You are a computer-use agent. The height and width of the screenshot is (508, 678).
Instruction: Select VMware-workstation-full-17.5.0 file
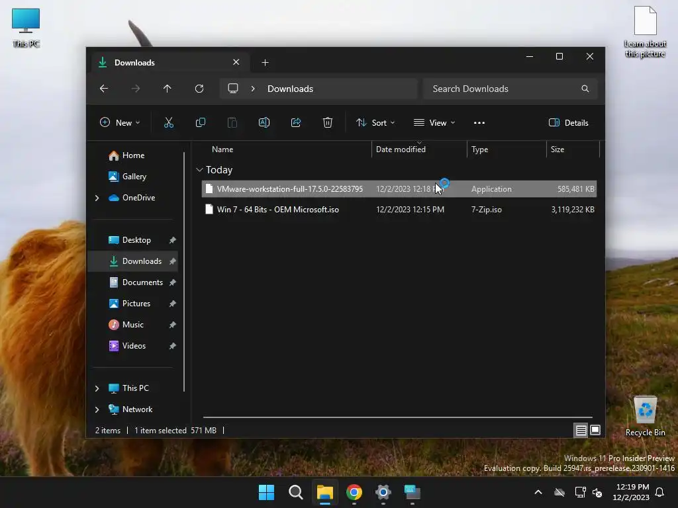tap(399, 189)
